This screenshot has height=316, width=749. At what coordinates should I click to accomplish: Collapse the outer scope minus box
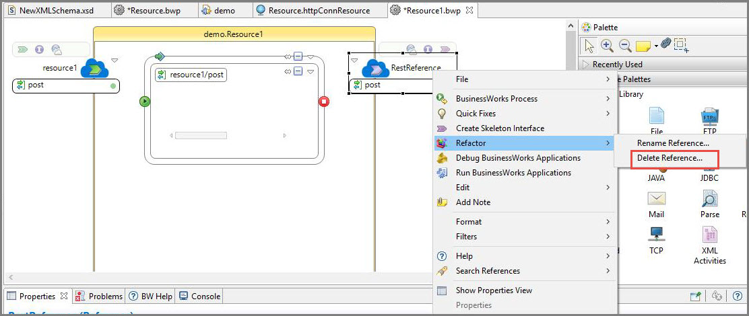[x=298, y=56]
